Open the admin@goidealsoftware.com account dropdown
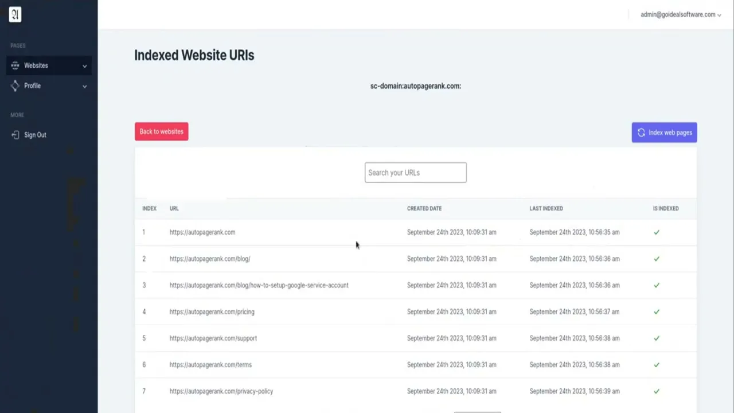 [x=681, y=14]
